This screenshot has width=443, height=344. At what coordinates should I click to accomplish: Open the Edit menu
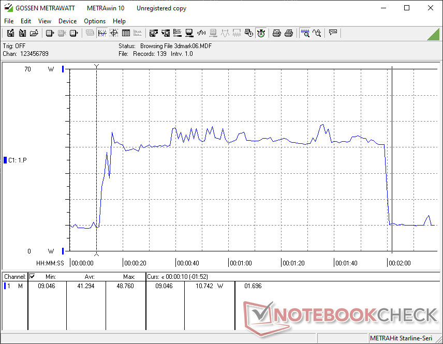(26, 21)
